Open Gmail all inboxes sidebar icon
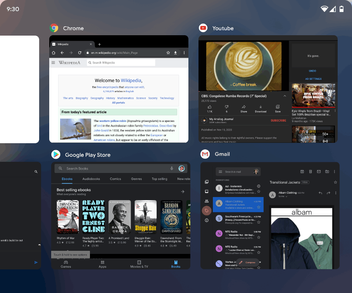This screenshot has width=352, height=293. click(x=207, y=182)
